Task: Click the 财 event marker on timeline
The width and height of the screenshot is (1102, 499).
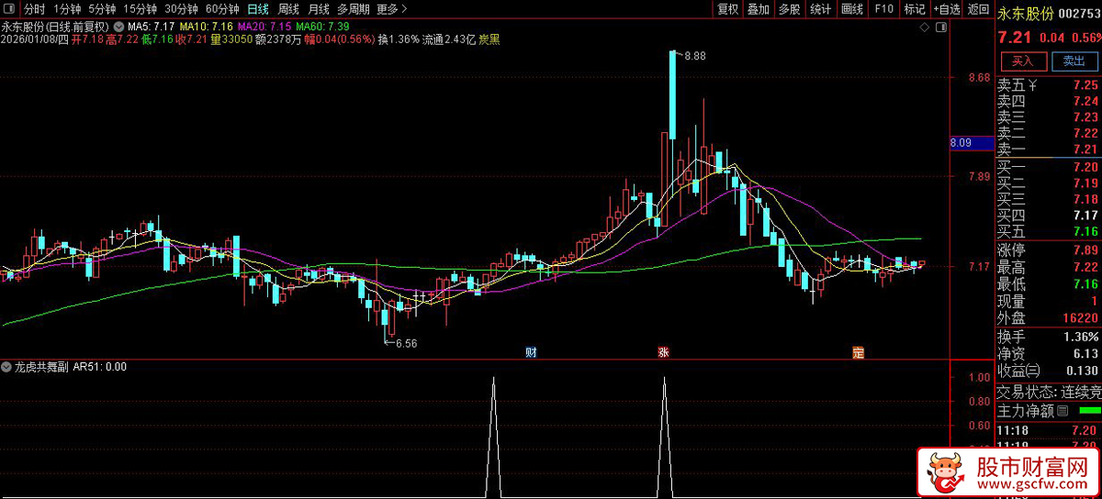Action: pyautogui.click(x=531, y=352)
